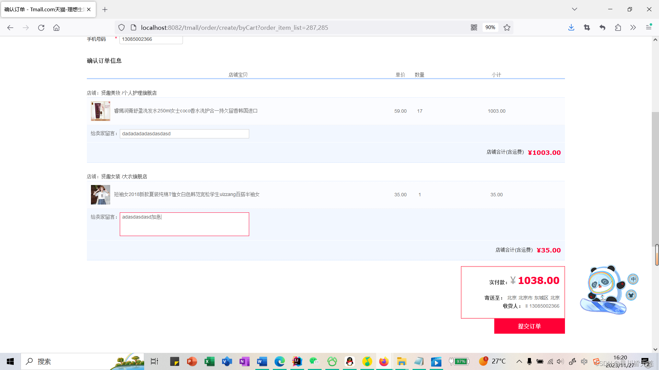Open Microsoft Edge from the taskbar
This screenshot has width=659, height=370.
[279, 361]
